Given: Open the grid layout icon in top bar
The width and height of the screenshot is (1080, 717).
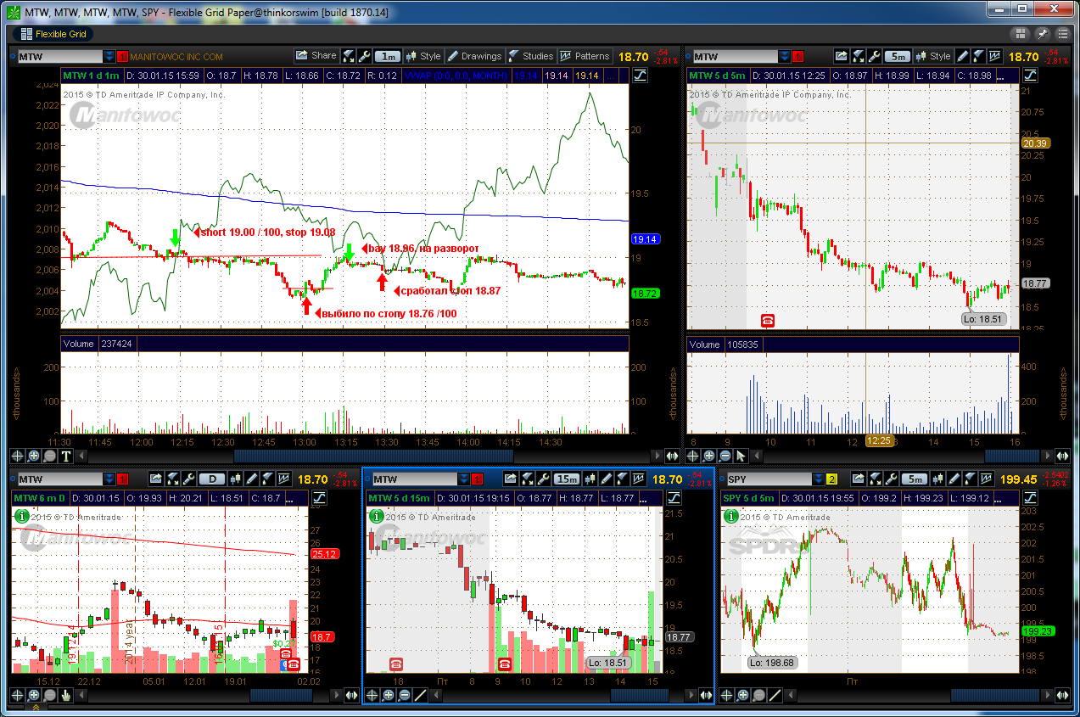Looking at the screenshot, I should tap(1021, 34).
